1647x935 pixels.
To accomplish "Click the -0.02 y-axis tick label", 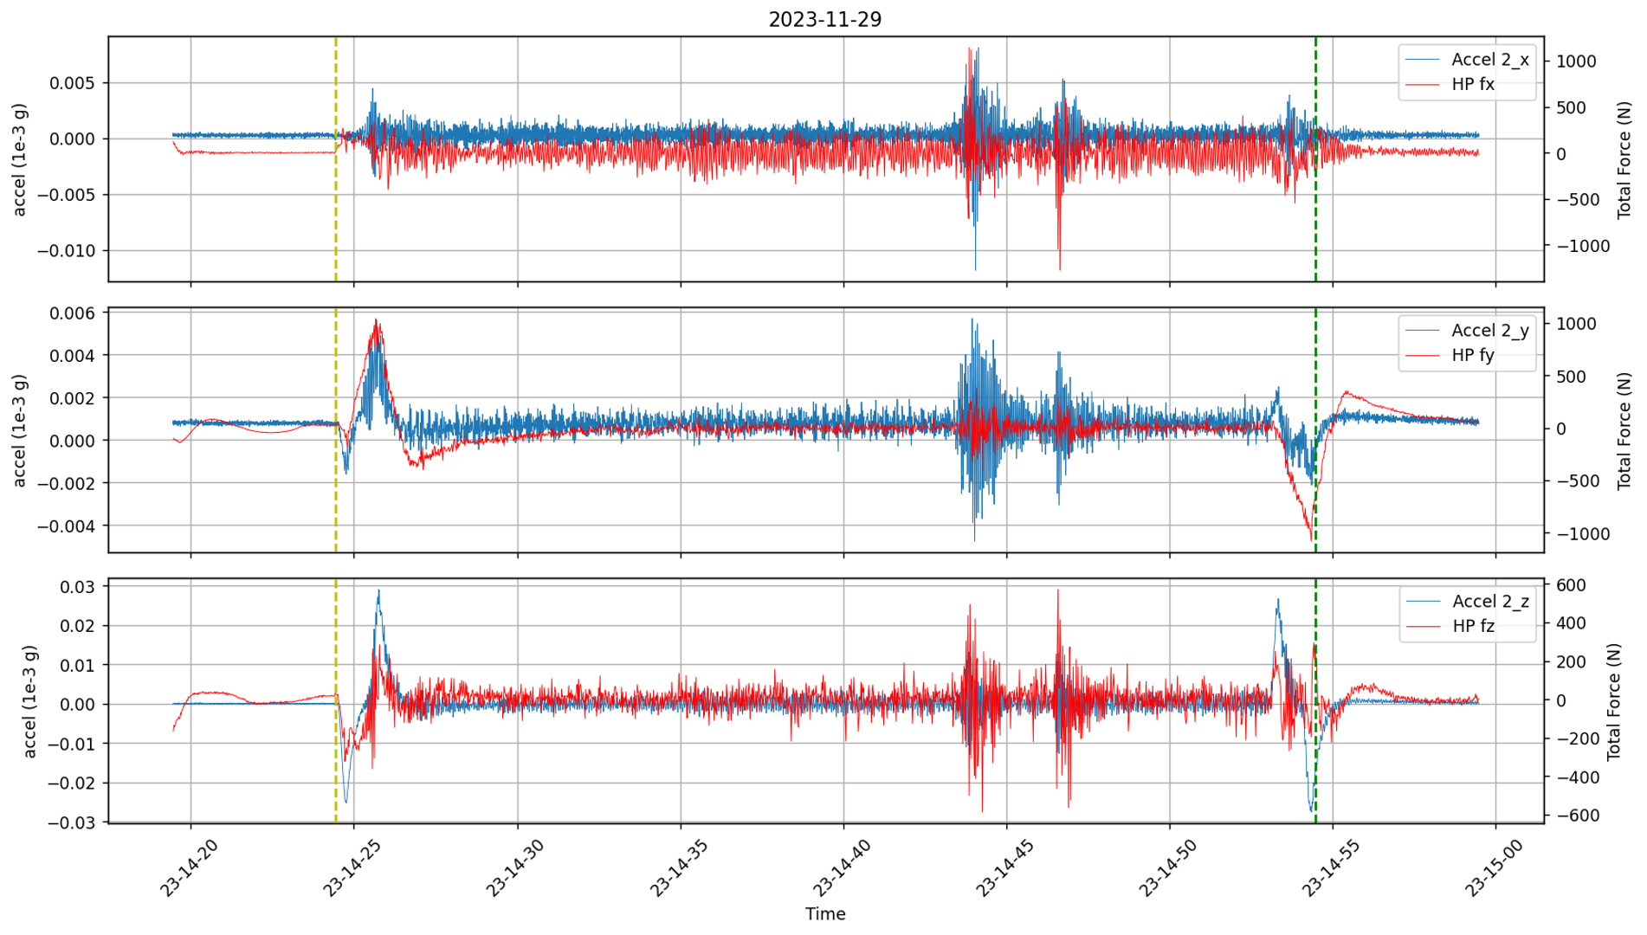I will (x=70, y=783).
